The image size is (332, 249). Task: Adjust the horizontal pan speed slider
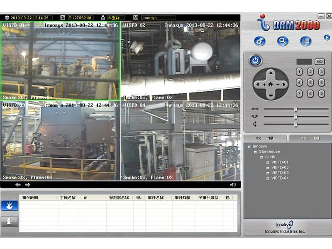coord(295,109)
